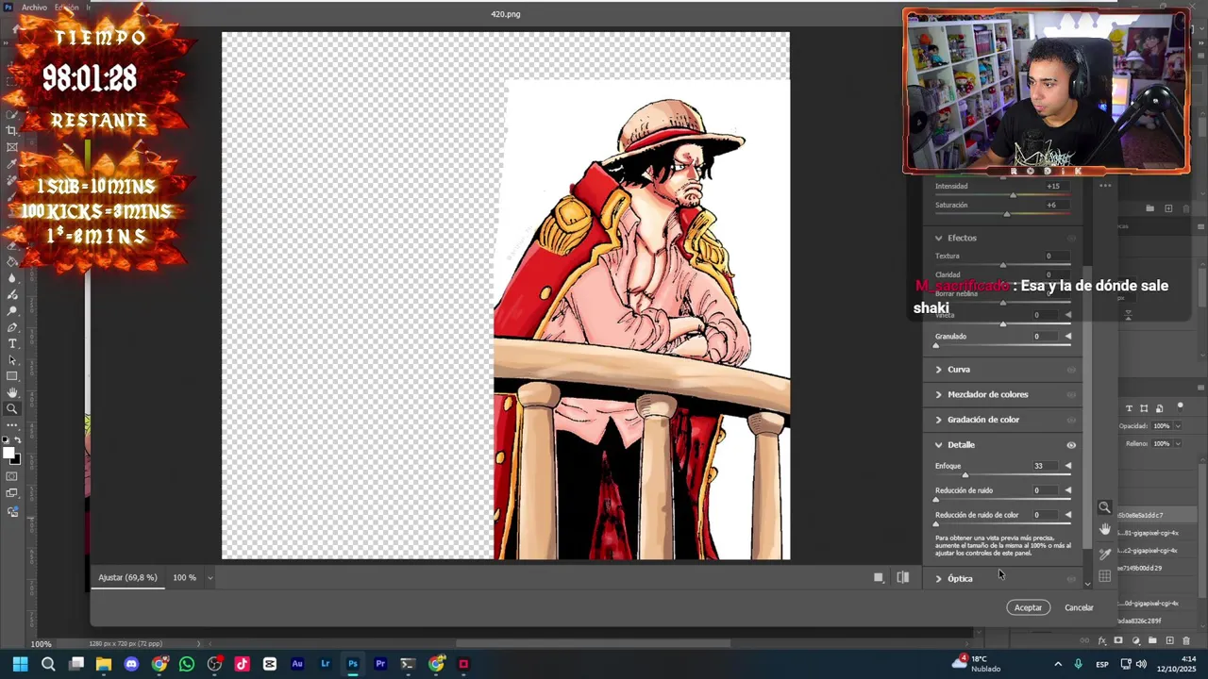Screen dimensions: 1208x679
Task: Collapse the Detalle section
Action: point(938,445)
